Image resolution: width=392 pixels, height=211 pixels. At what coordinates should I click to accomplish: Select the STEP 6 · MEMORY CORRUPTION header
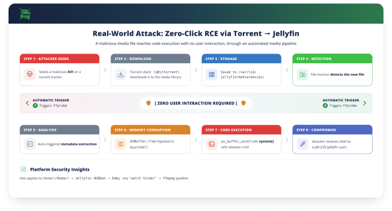(x=150, y=130)
